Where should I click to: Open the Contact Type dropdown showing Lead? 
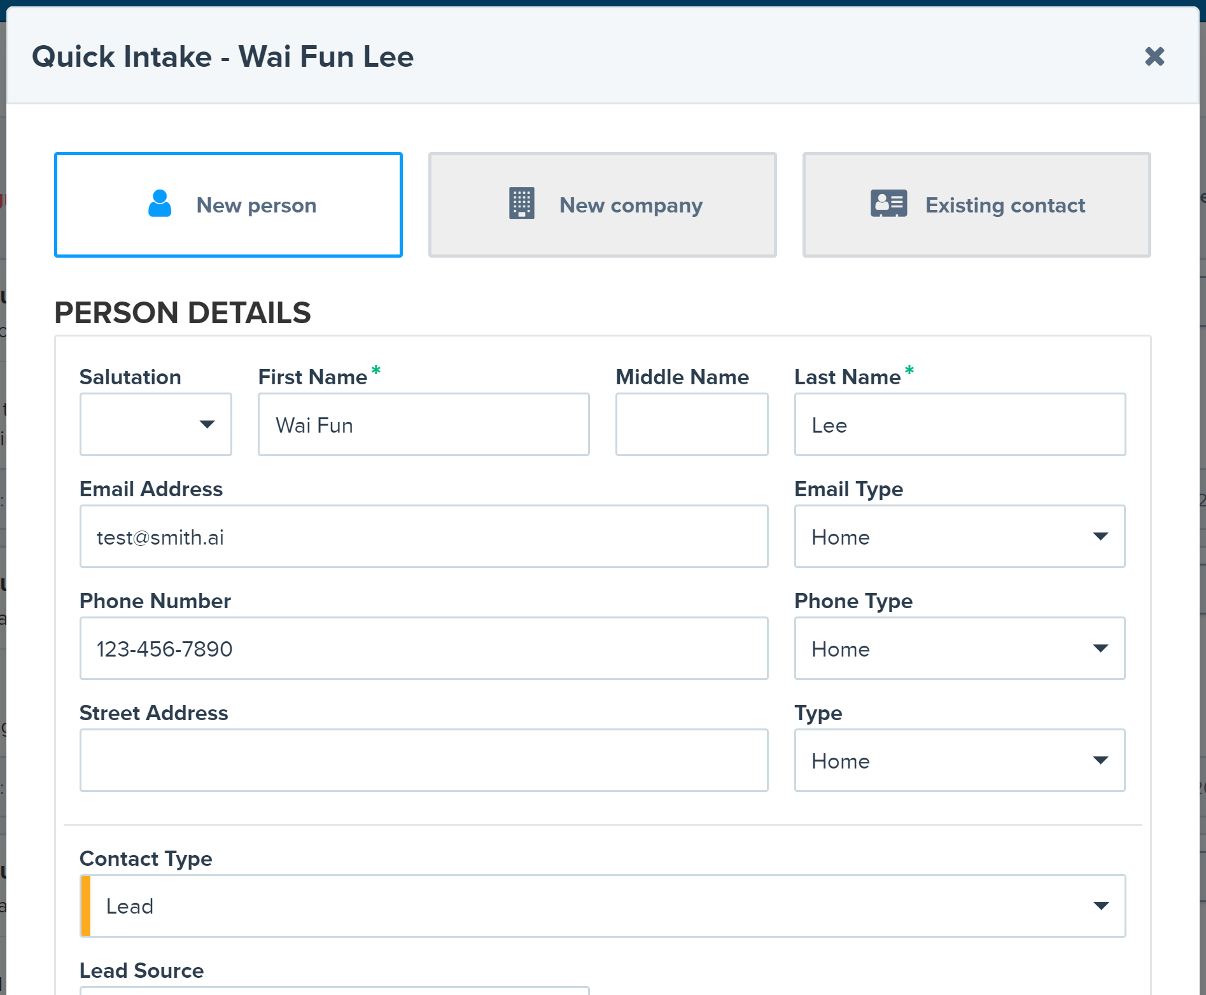click(603, 906)
